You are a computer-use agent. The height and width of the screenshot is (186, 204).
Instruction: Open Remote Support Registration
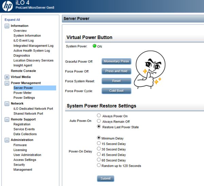(22, 124)
